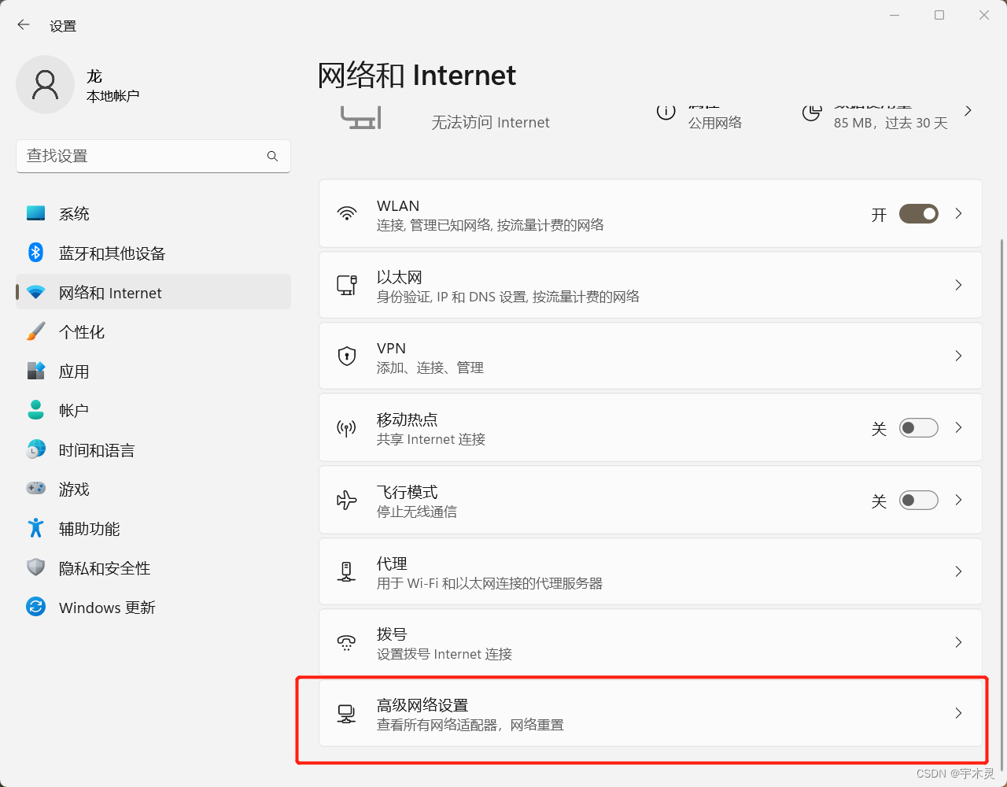Image resolution: width=1007 pixels, height=787 pixels.
Task: Select 游戏 in sidebar
Action: tap(153, 489)
